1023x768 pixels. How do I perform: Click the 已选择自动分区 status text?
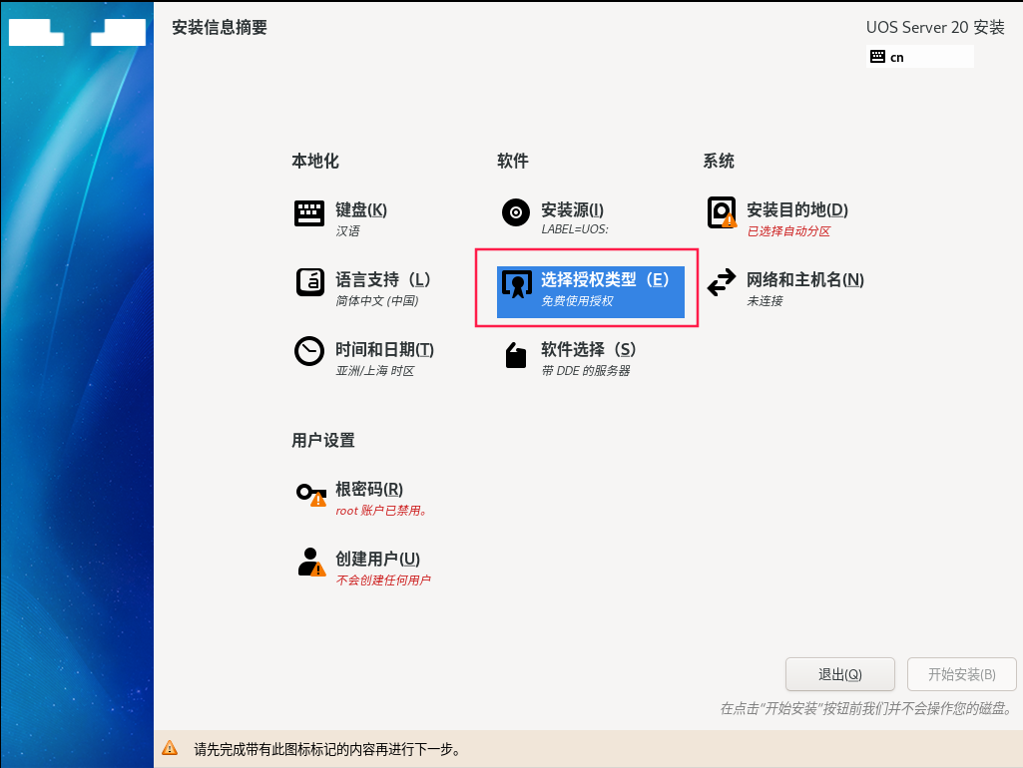coord(788,231)
